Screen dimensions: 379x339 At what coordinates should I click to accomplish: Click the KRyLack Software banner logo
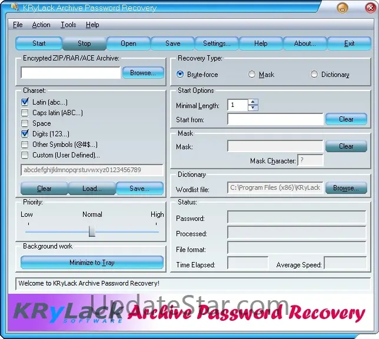pyautogui.click(x=68, y=313)
